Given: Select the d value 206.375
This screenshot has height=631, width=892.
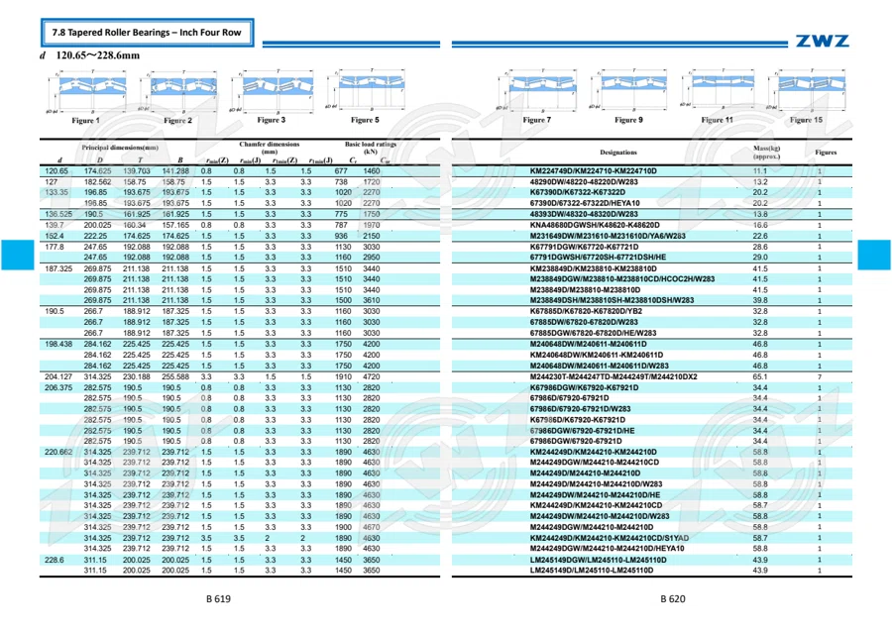Looking at the screenshot, I should click(58, 387).
